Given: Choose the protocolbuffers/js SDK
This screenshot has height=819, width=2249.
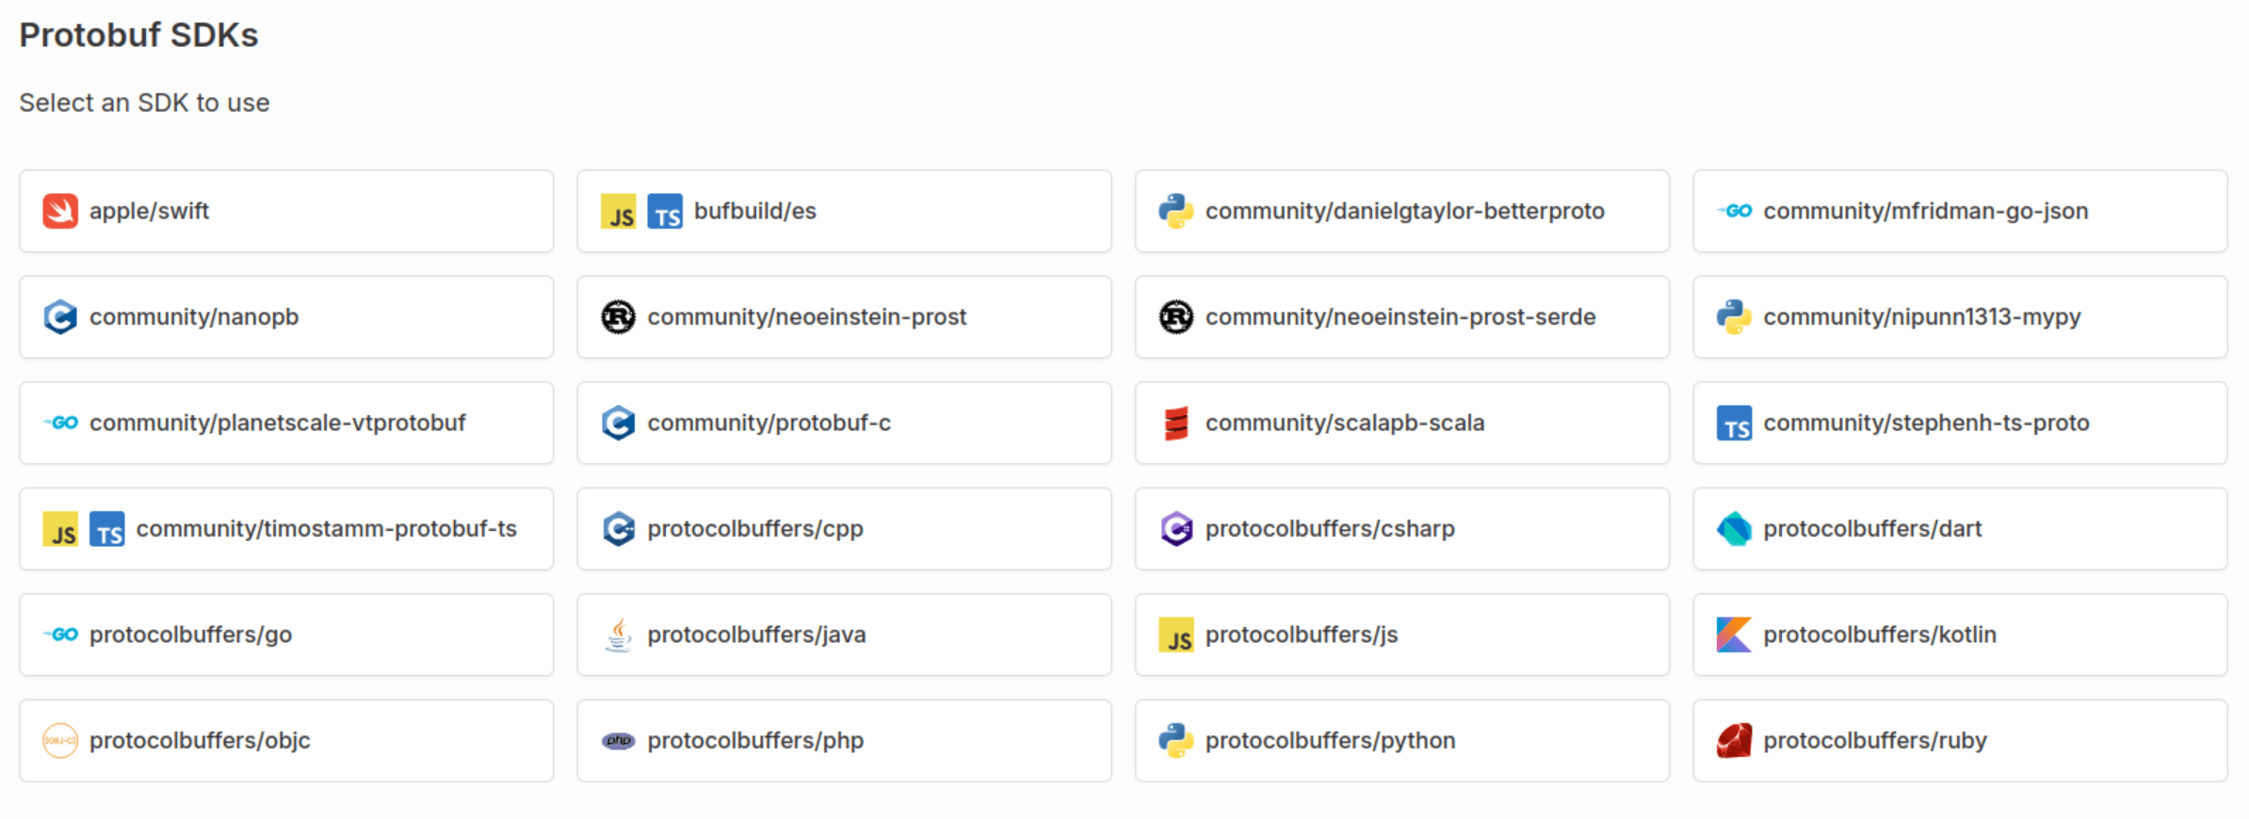Looking at the screenshot, I should click(x=1402, y=634).
